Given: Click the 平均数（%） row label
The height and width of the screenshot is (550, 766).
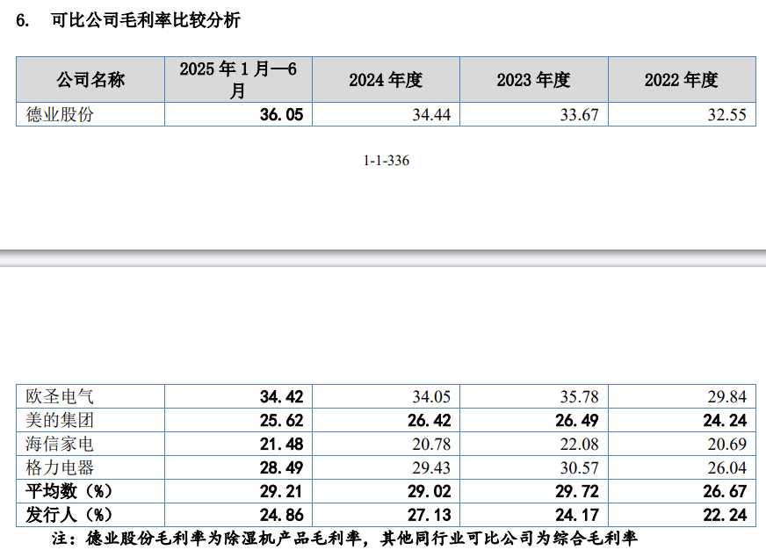Looking at the screenshot, I should (69, 491).
